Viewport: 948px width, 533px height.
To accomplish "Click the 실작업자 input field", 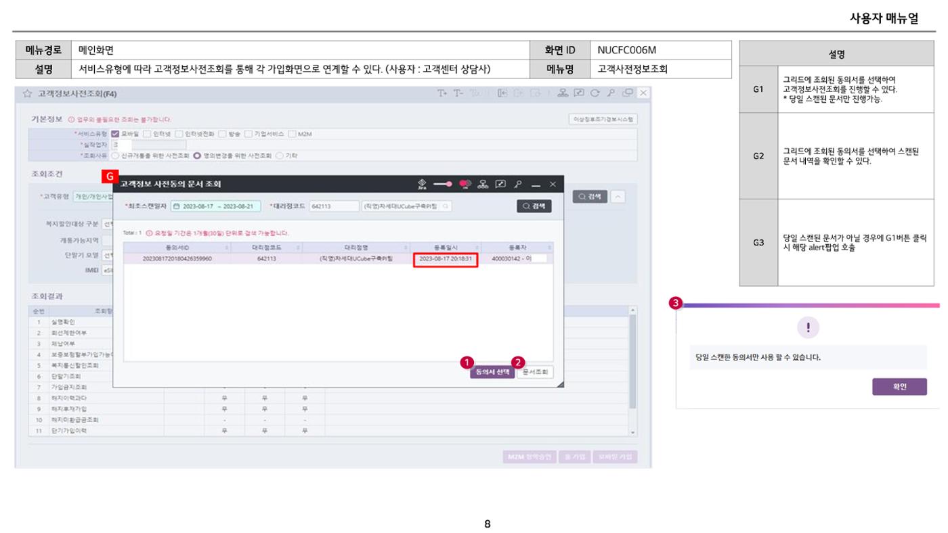I will pos(148,144).
